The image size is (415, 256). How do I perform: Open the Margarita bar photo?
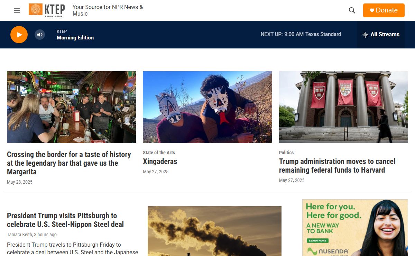click(x=71, y=107)
